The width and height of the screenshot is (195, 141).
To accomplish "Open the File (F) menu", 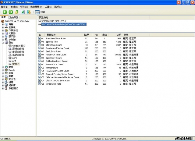I will click(x=4, y=7).
